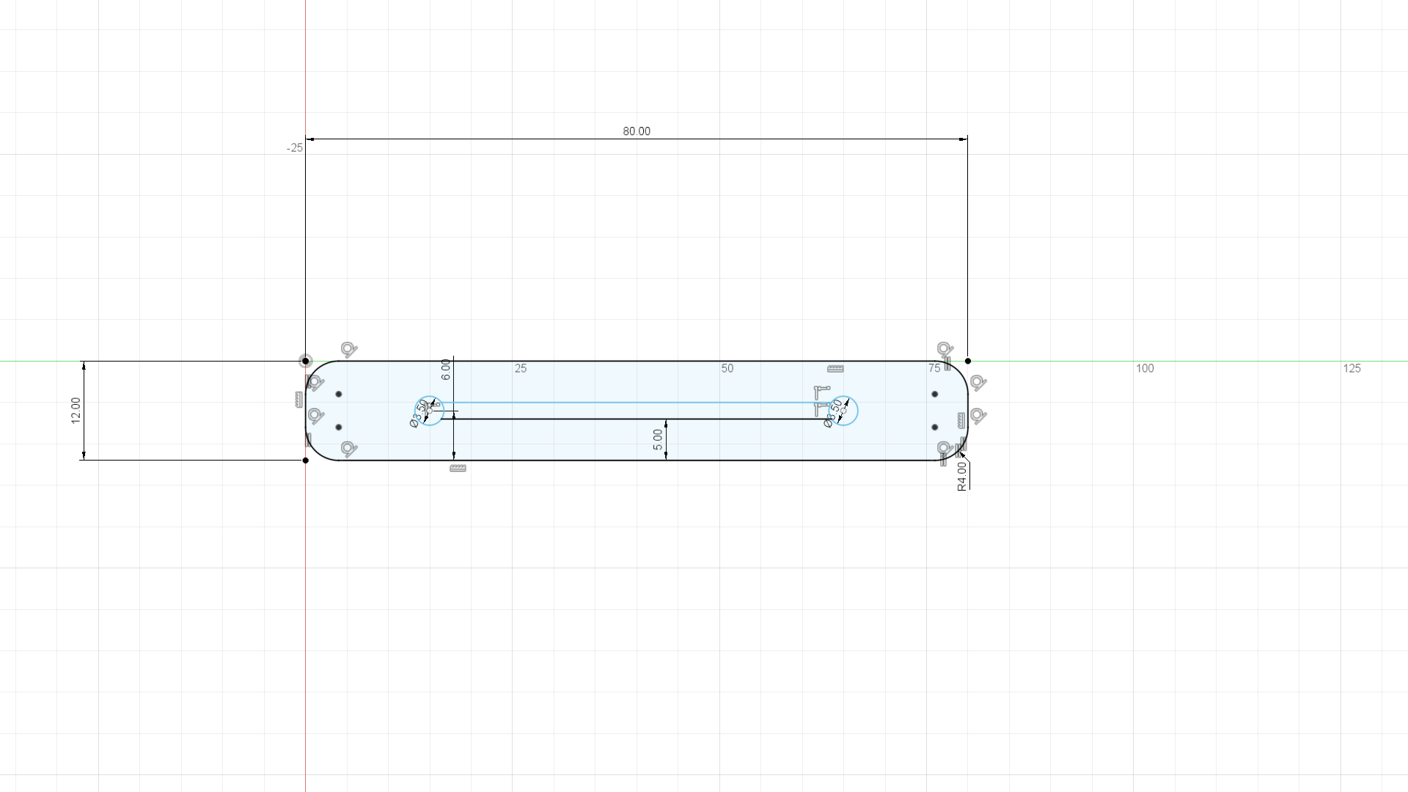Select the tangent glyph on the upper left edge
Screen dimensions: 1408x792
click(x=317, y=384)
